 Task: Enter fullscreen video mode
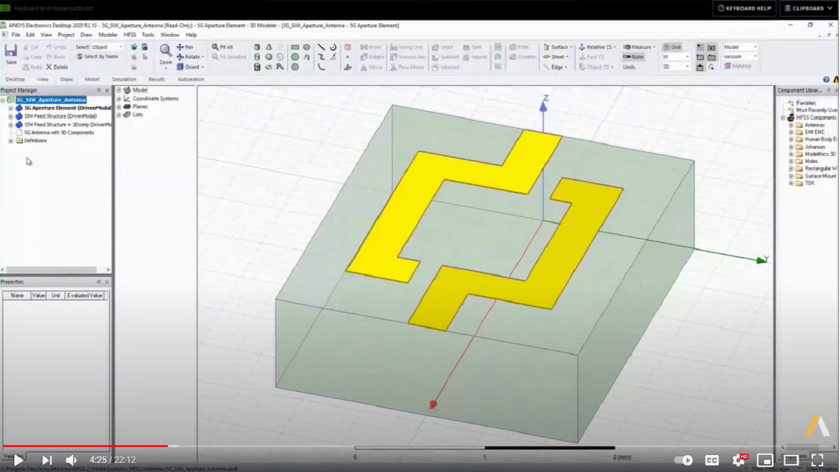point(817,460)
